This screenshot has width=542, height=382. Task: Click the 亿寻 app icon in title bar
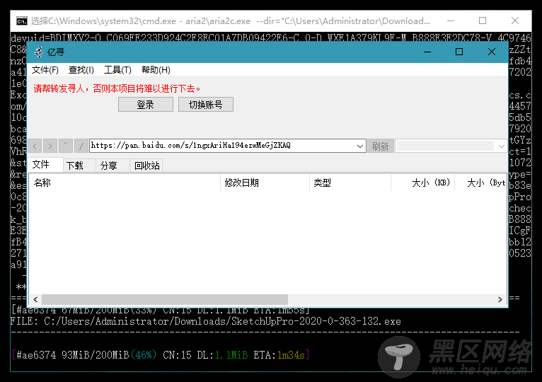[38, 52]
